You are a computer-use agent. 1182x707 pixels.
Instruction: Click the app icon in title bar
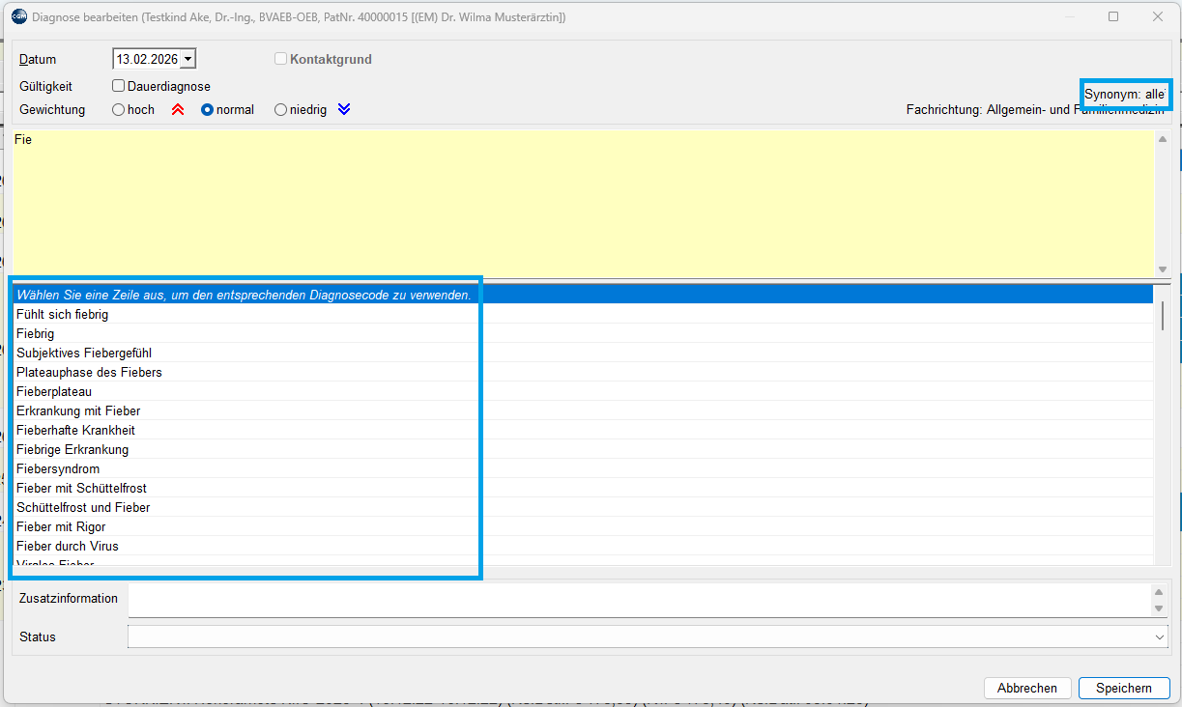tap(18, 16)
